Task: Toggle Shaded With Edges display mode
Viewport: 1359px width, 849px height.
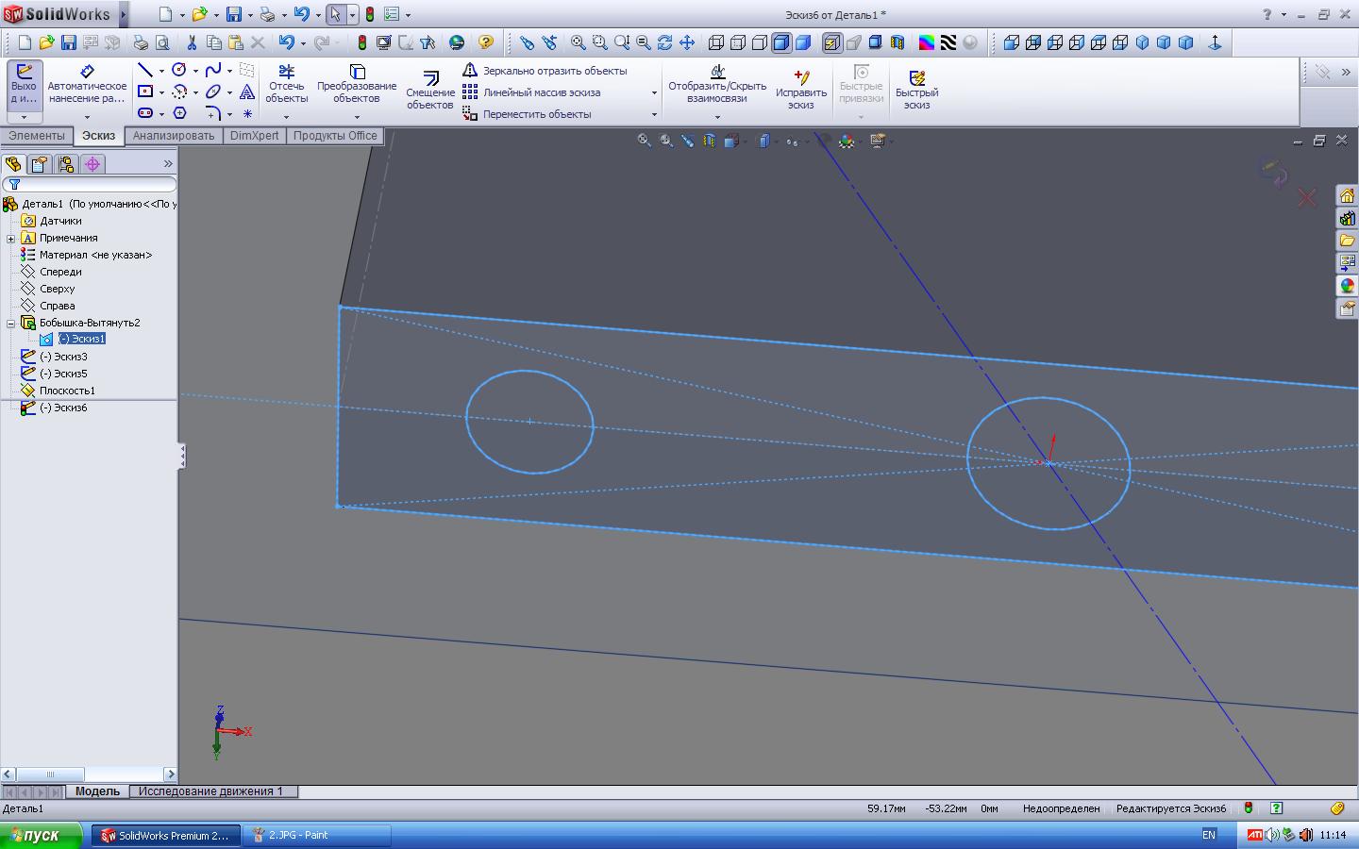Action: point(781,42)
